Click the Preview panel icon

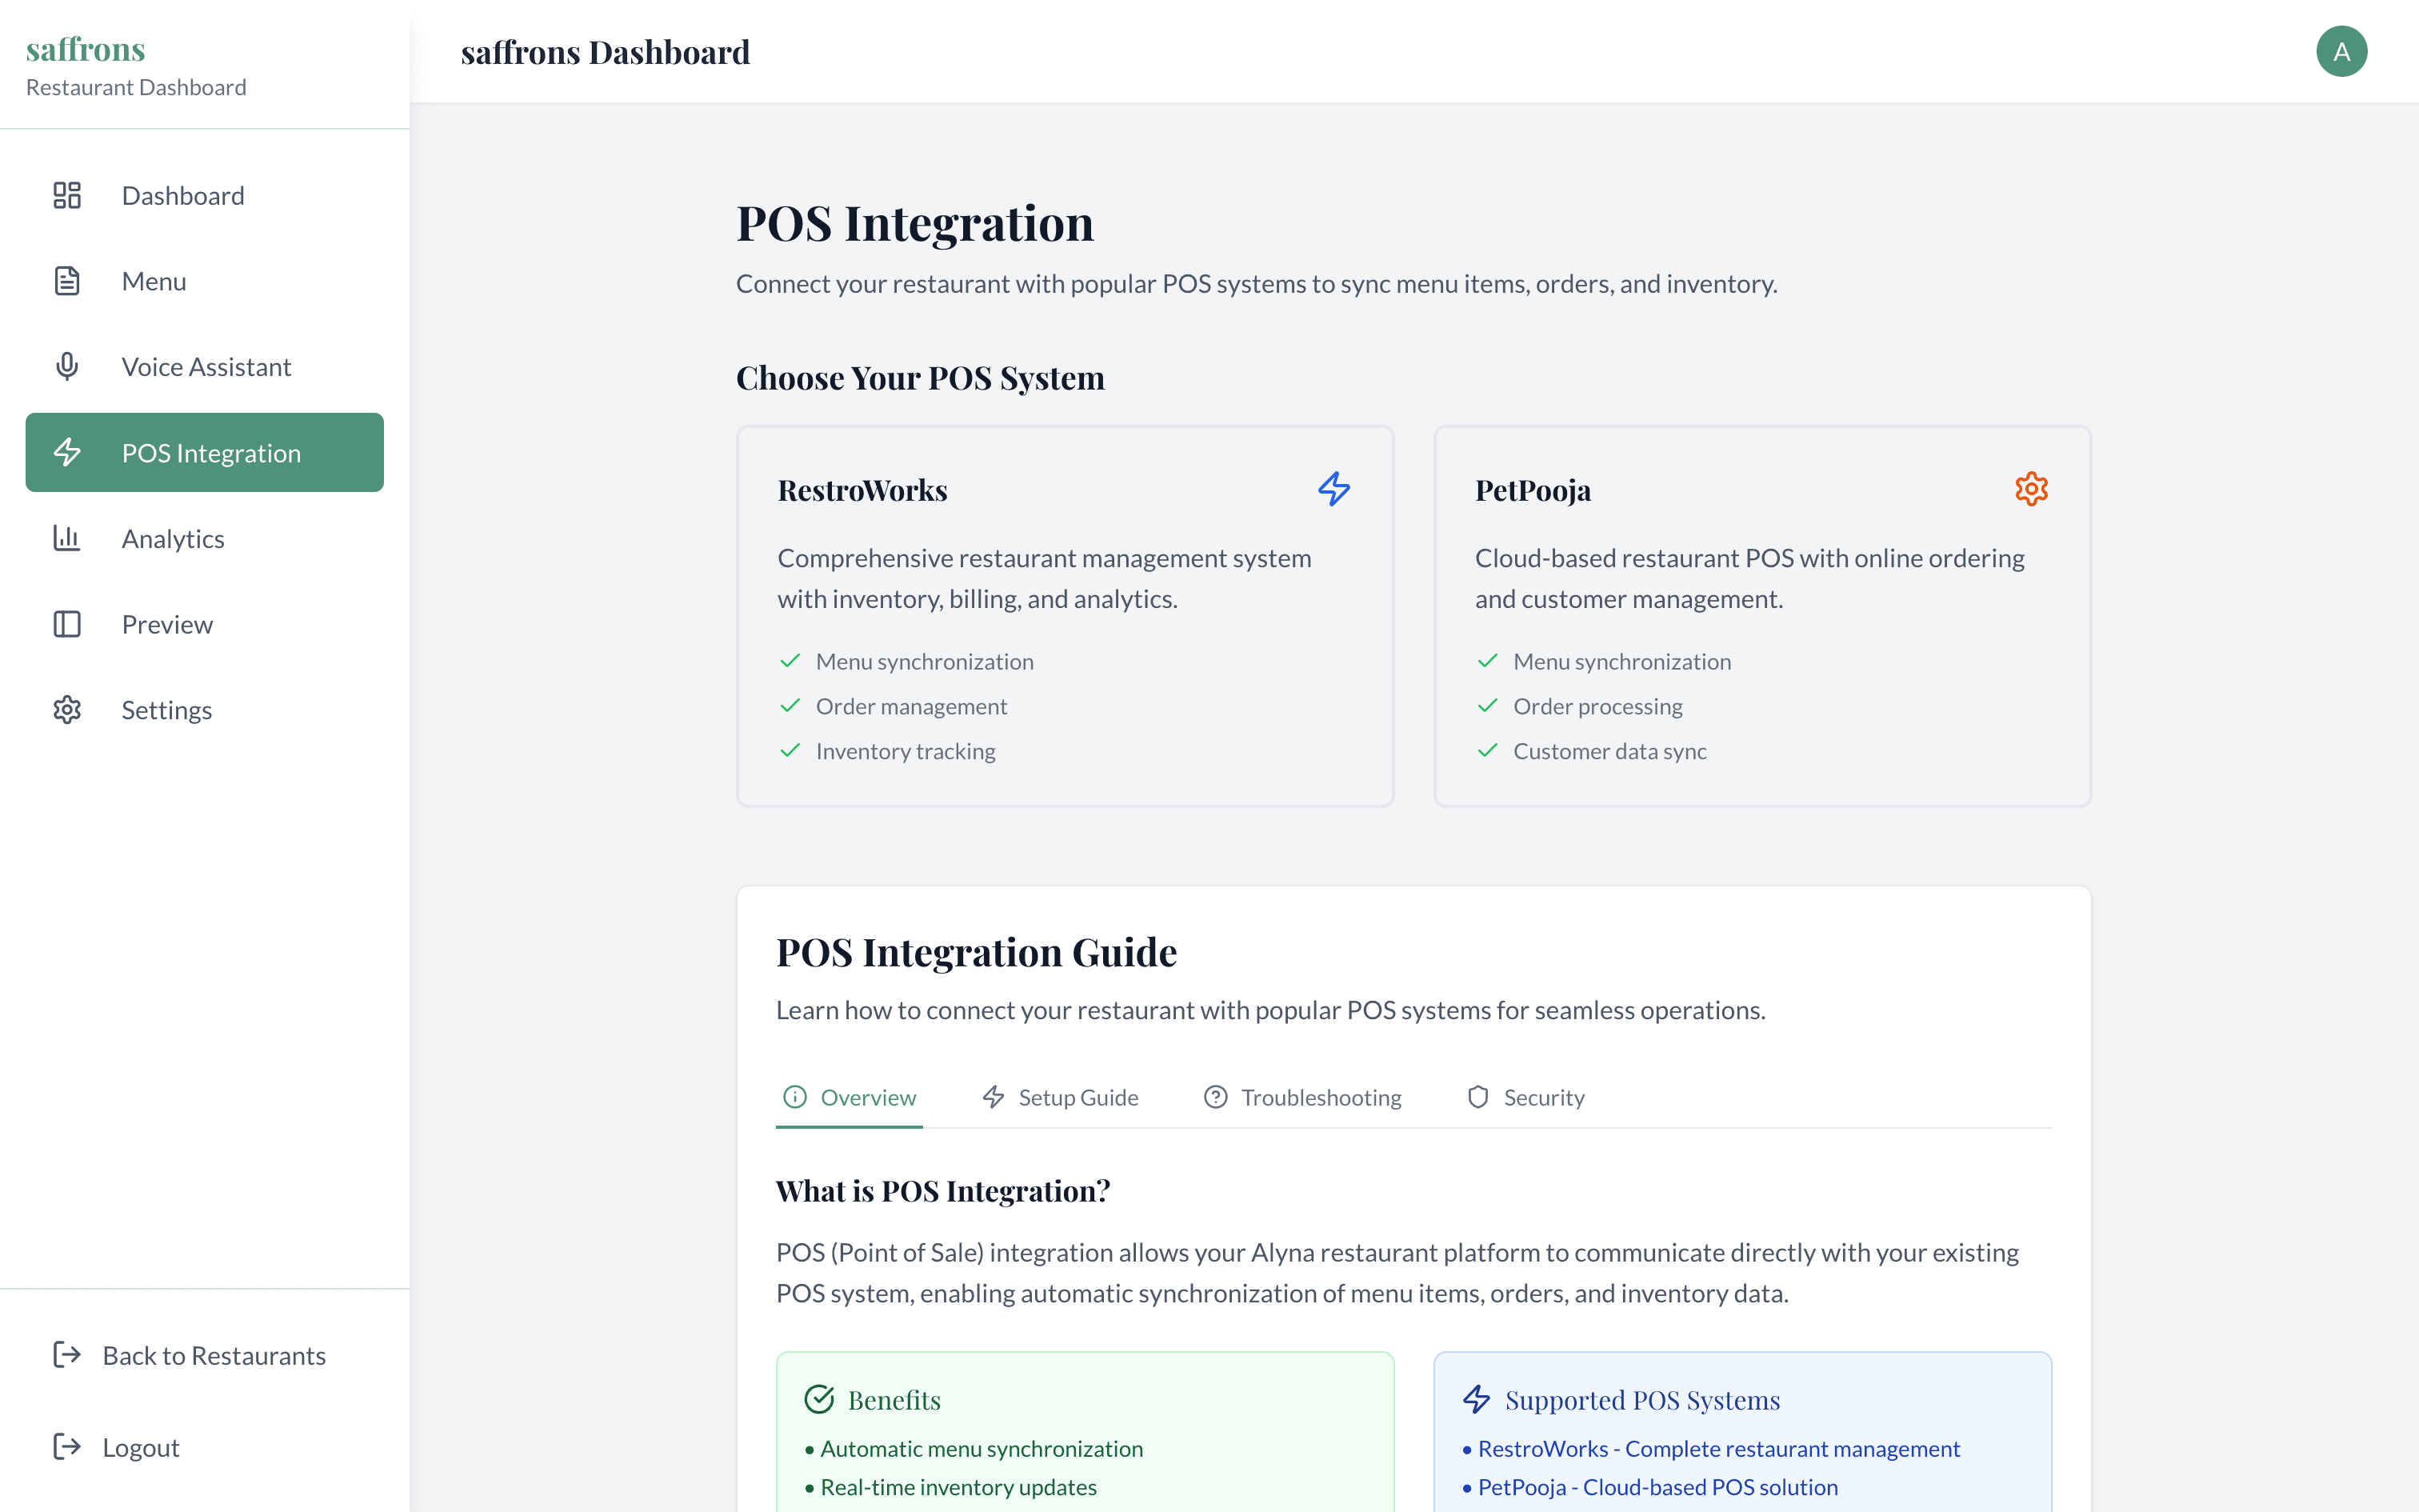67,624
